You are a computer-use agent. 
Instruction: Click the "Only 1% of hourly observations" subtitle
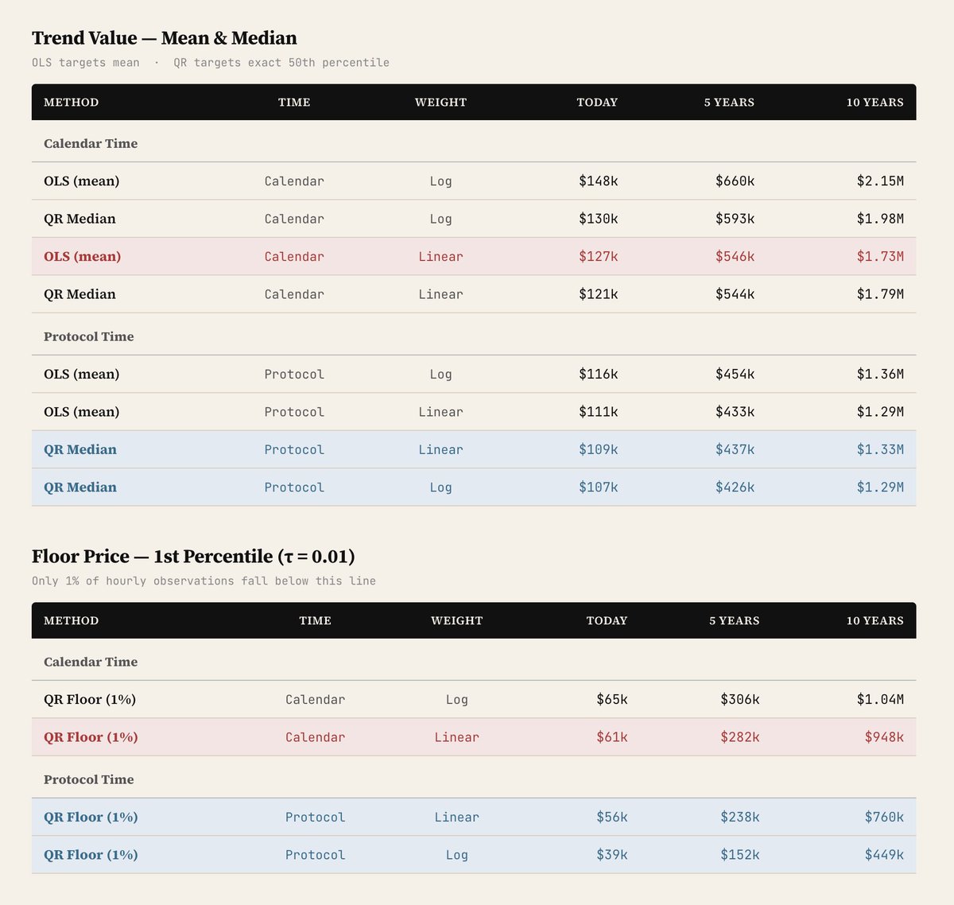coord(204,581)
